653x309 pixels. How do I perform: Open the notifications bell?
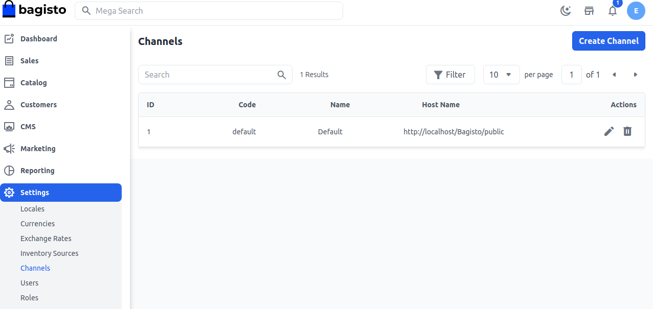pyautogui.click(x=613, y=11)
